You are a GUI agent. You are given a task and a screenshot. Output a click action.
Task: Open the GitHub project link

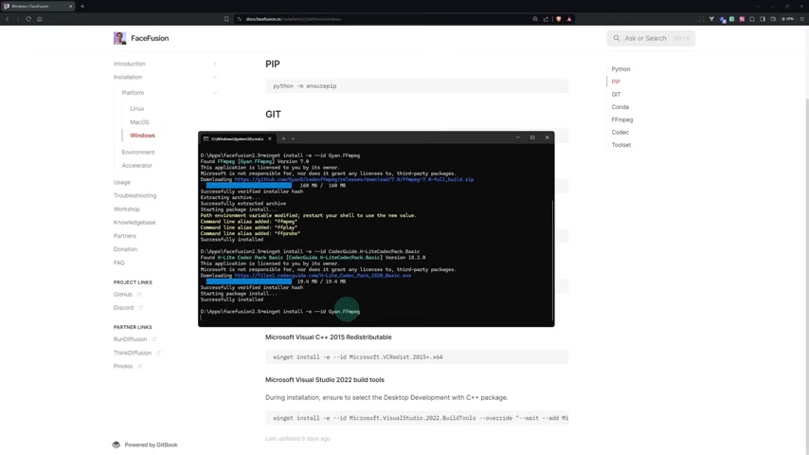(x=123, y=295)
